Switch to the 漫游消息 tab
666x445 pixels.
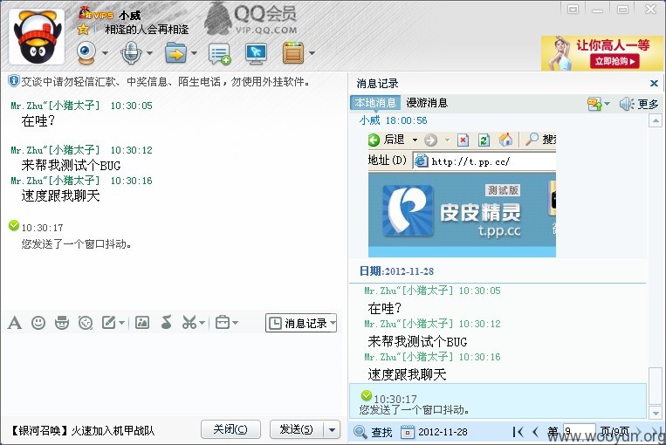(427, 103)
